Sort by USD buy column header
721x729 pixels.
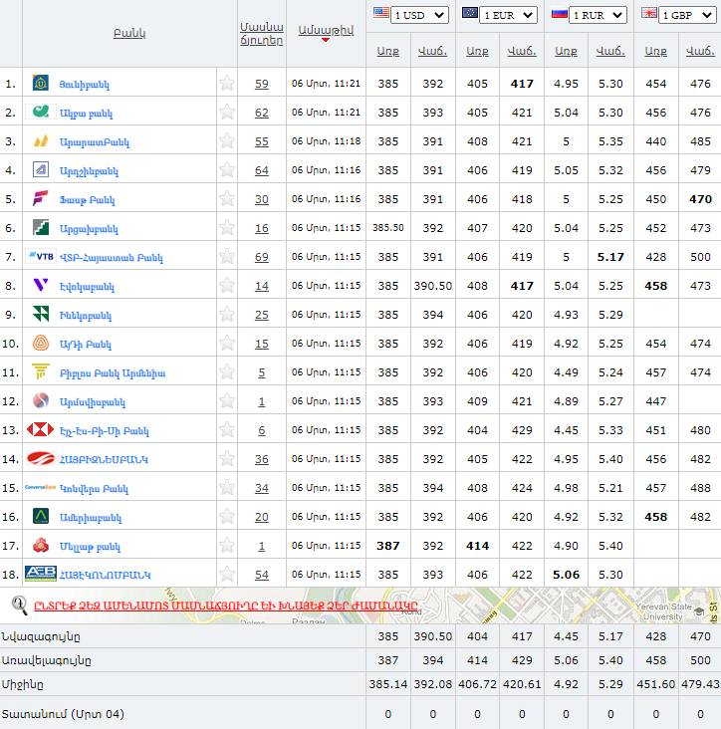point(388,51)
